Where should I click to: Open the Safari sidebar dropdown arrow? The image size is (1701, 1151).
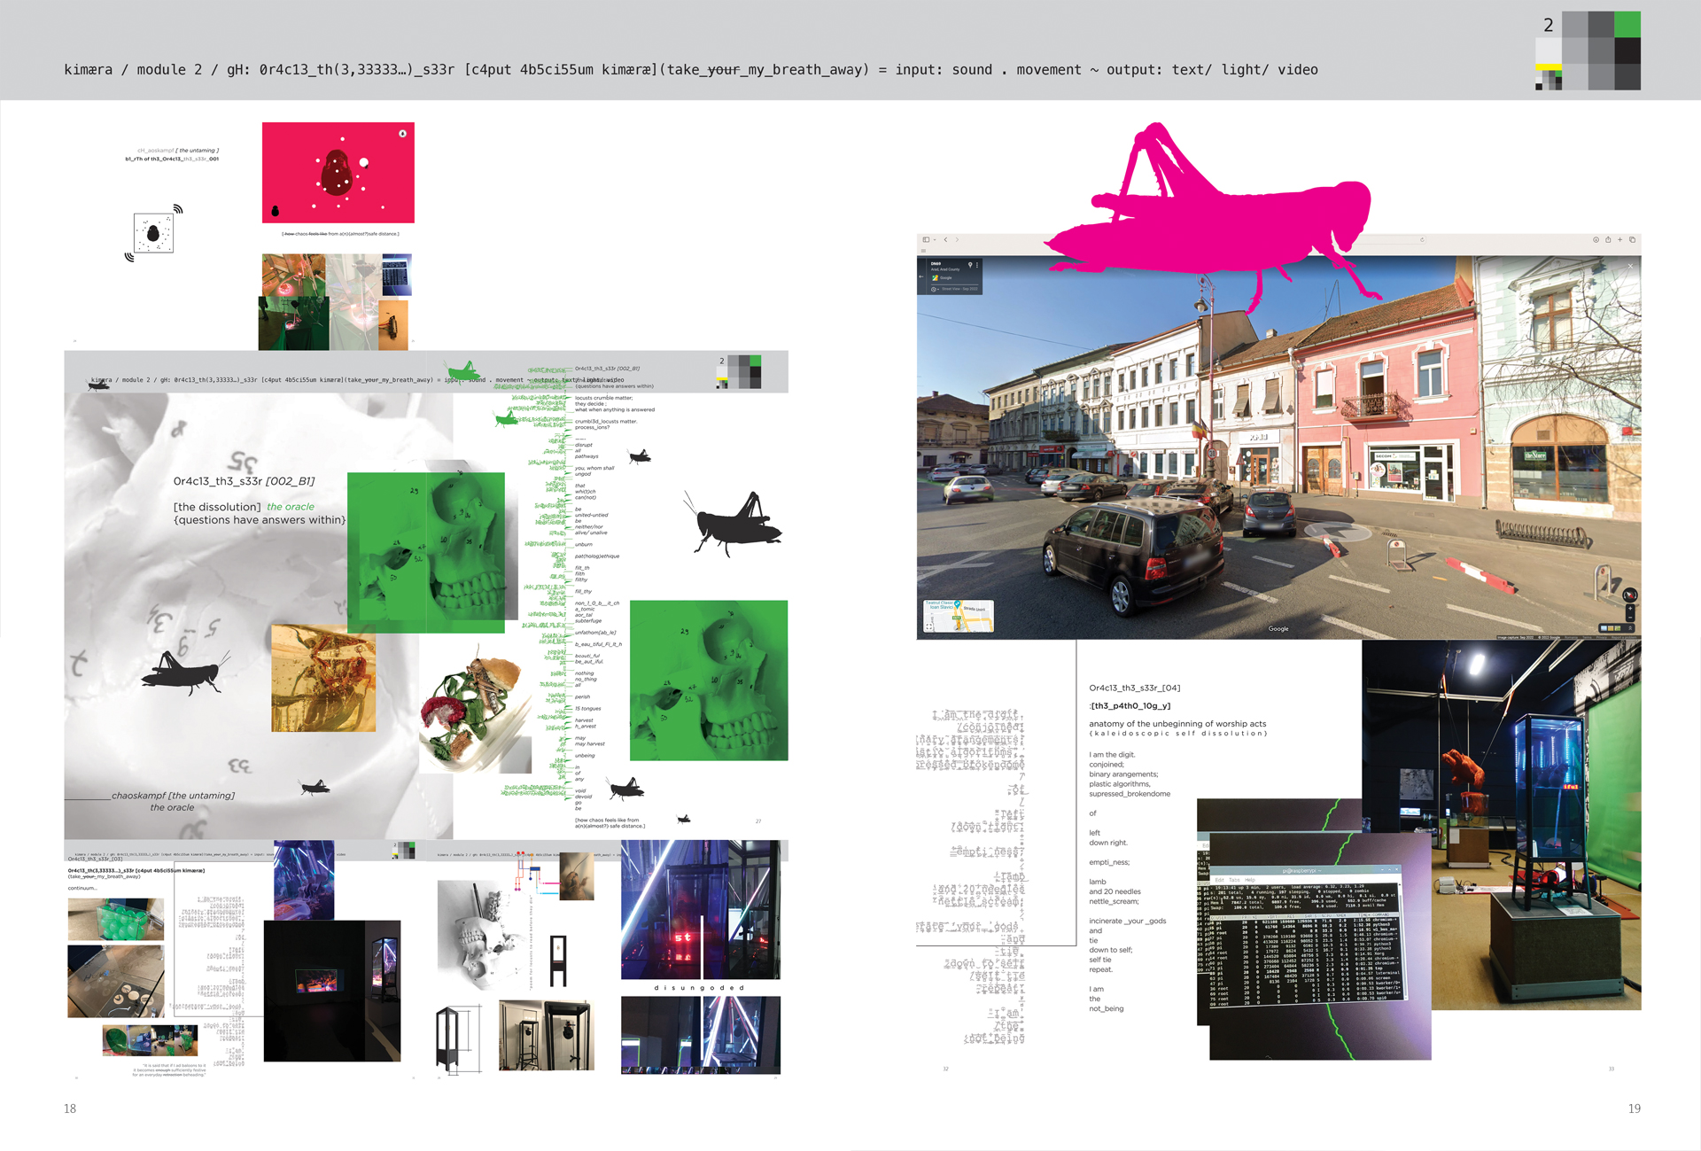935,240
